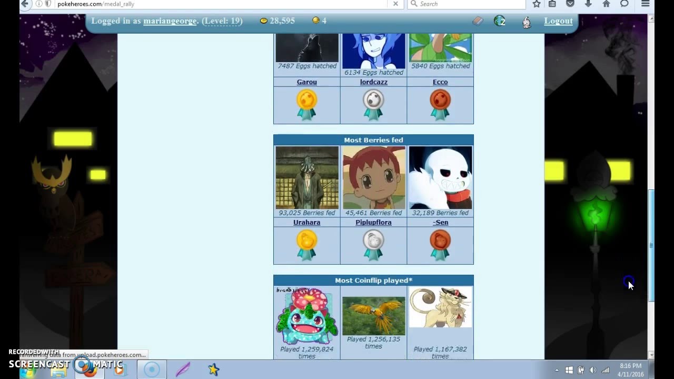
Task: Click the Level: 19 link
Action: (222, 21)
